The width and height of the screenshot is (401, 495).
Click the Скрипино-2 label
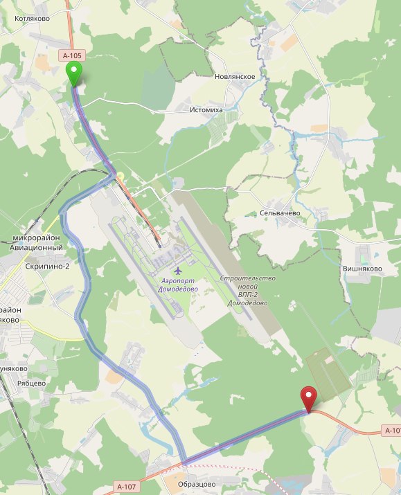pyautogui.click(x=47, y=266)
